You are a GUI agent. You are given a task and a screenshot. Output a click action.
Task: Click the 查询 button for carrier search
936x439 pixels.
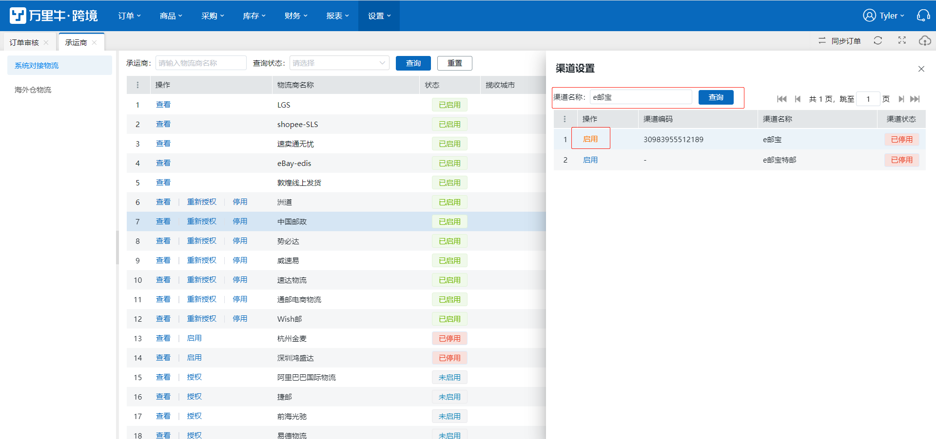tap(413, 63)
